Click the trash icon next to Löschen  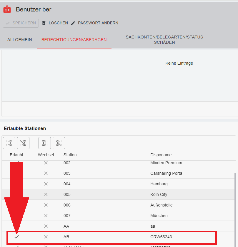(x=44, y=23)
